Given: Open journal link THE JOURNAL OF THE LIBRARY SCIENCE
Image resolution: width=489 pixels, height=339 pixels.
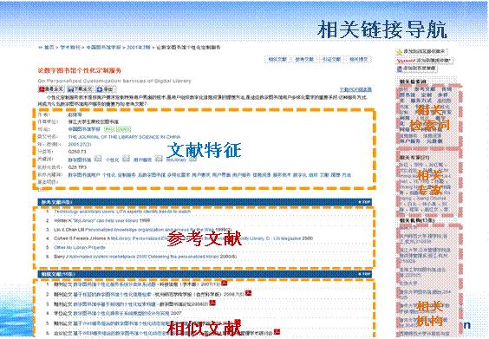Looking at the screenshot, I should point(124,137).
